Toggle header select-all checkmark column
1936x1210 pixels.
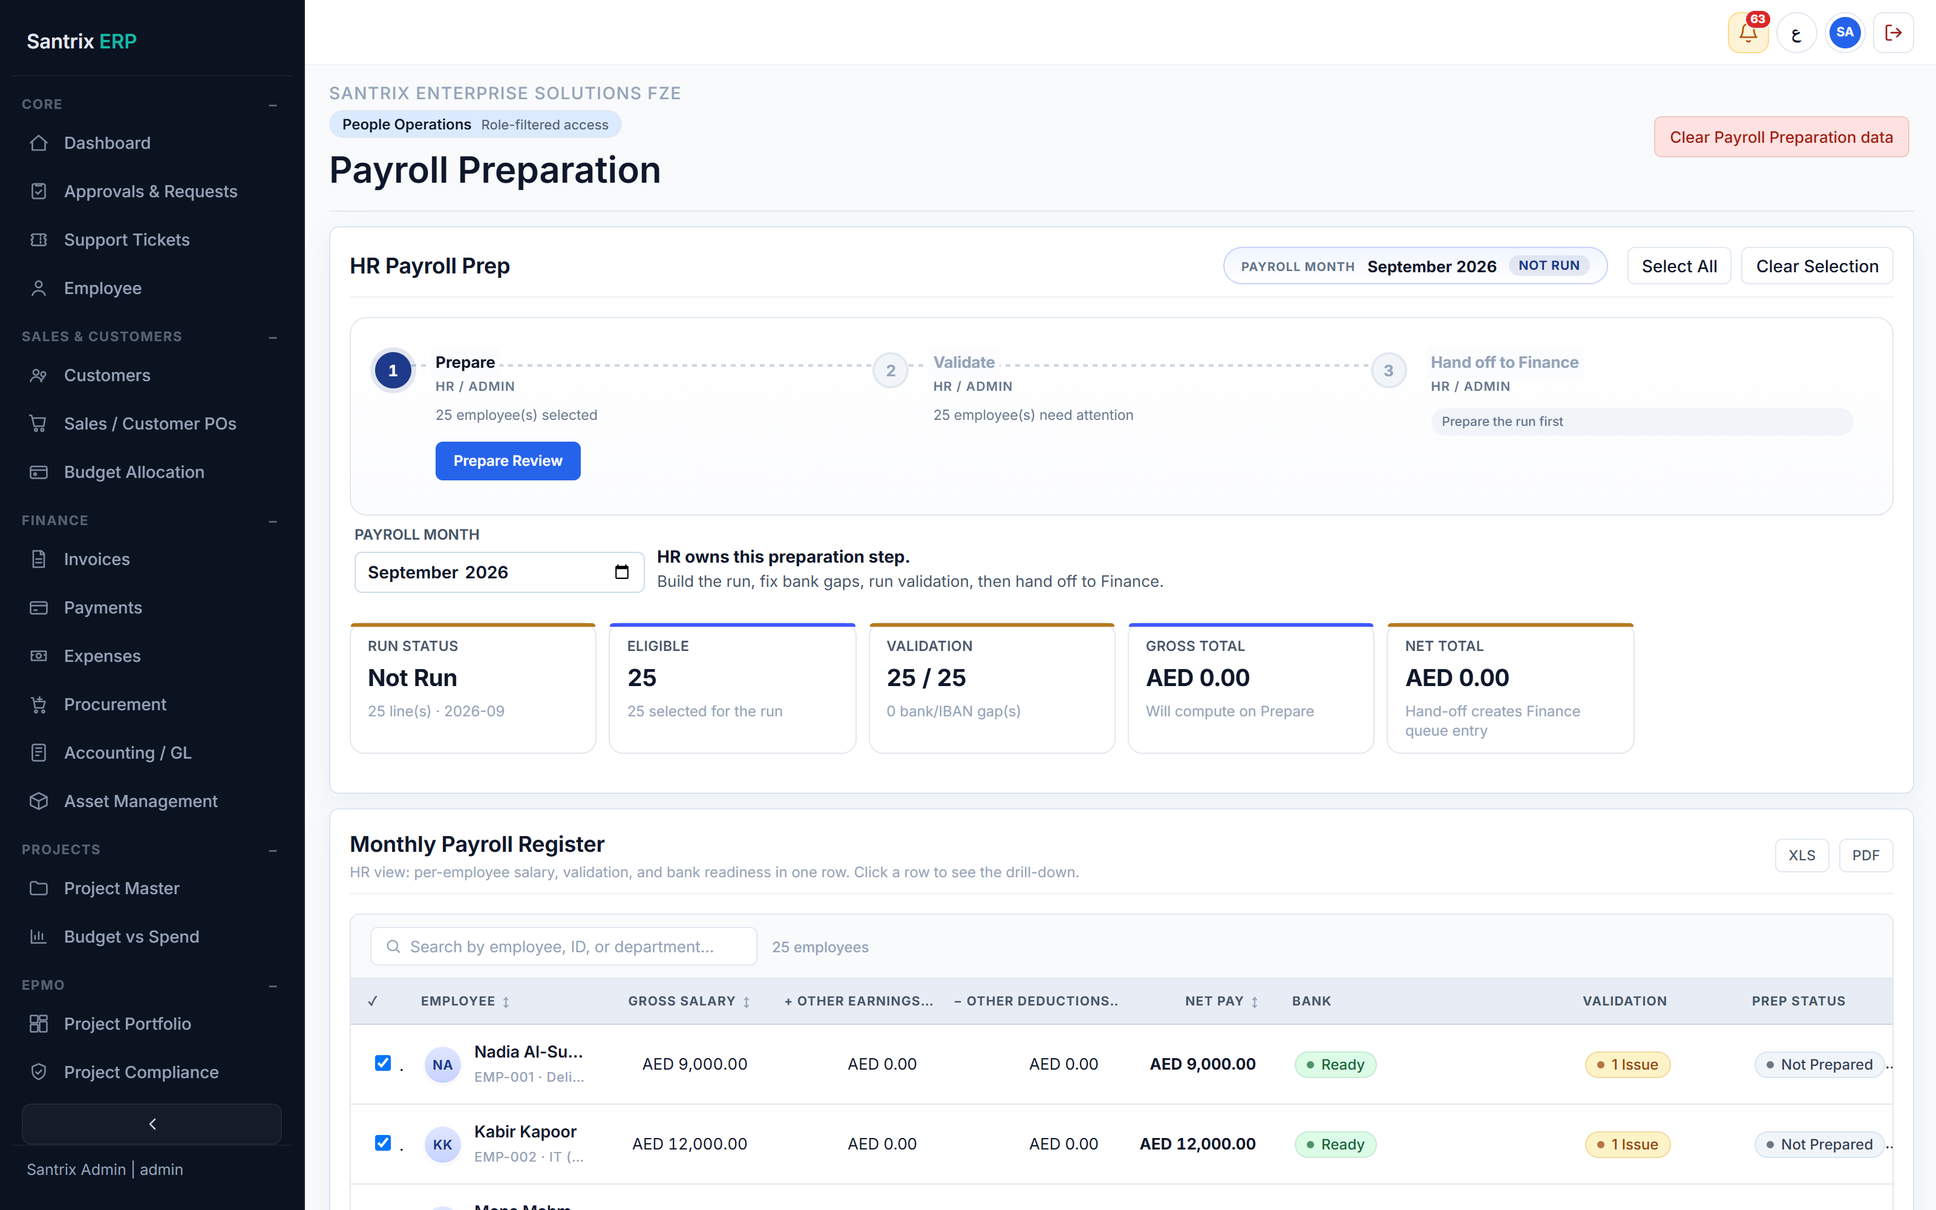click(373, 1001)
